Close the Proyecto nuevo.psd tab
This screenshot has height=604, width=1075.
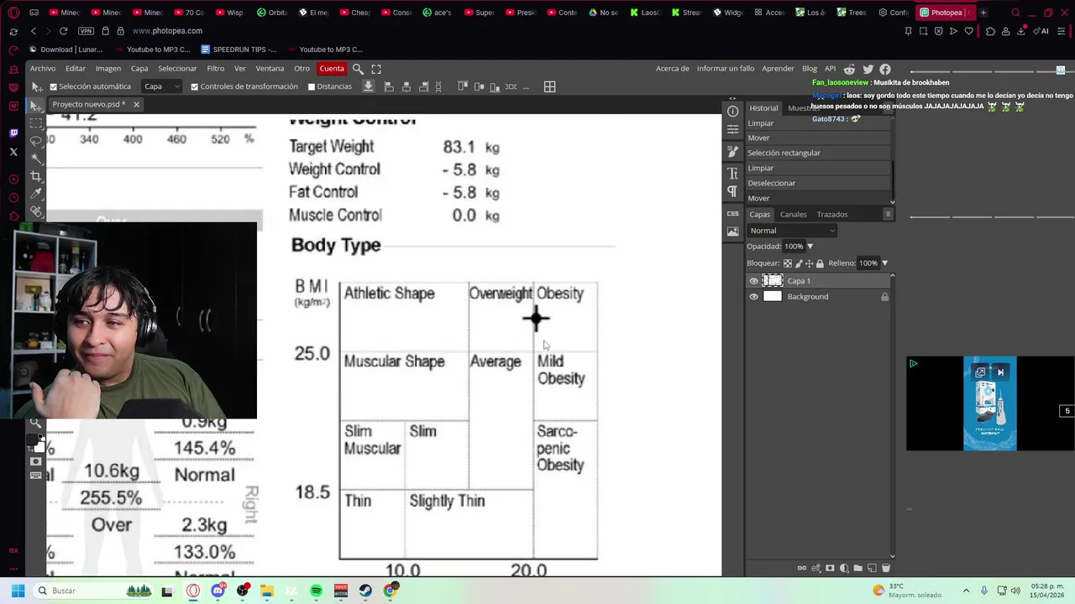136,105
